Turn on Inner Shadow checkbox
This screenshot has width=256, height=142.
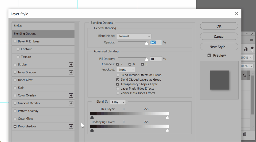pos(15,72)
